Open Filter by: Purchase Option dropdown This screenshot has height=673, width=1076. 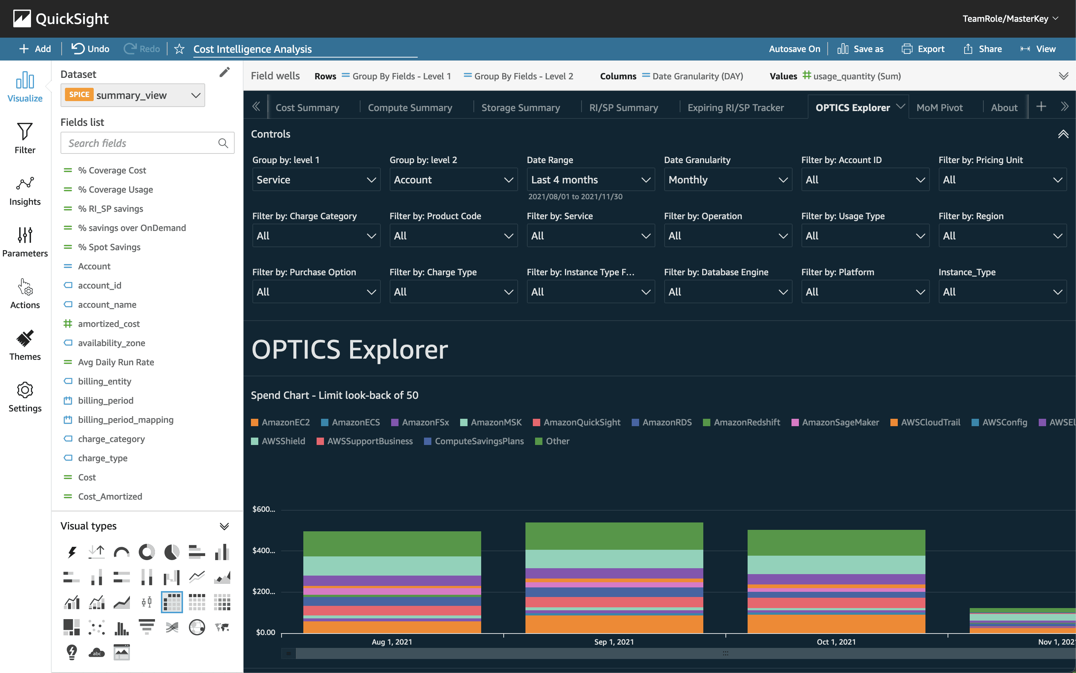[x=316, y=291]
